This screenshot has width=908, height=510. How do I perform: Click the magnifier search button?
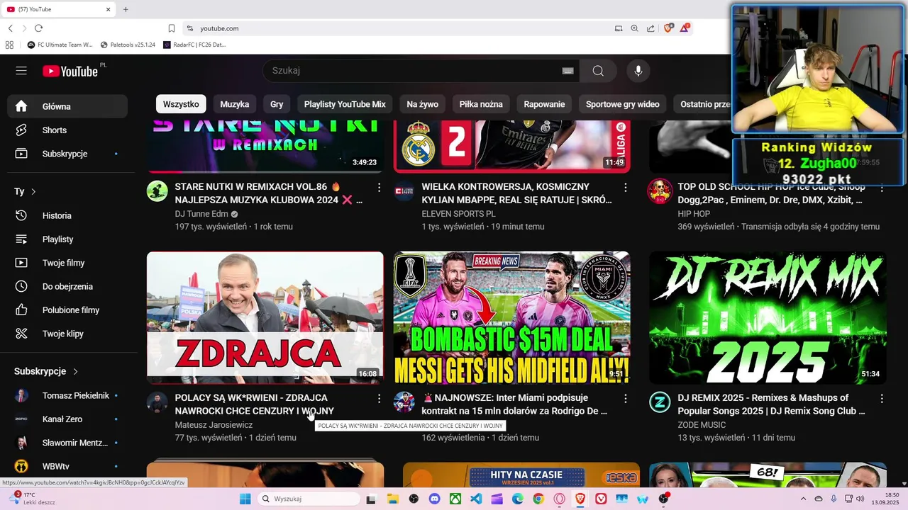point(598,71)
